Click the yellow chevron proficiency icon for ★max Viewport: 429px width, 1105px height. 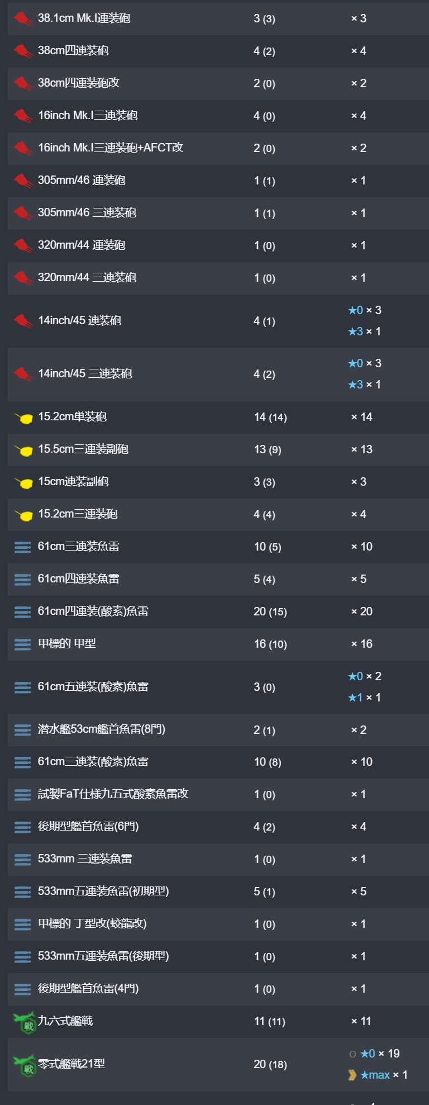[352, 1075]
